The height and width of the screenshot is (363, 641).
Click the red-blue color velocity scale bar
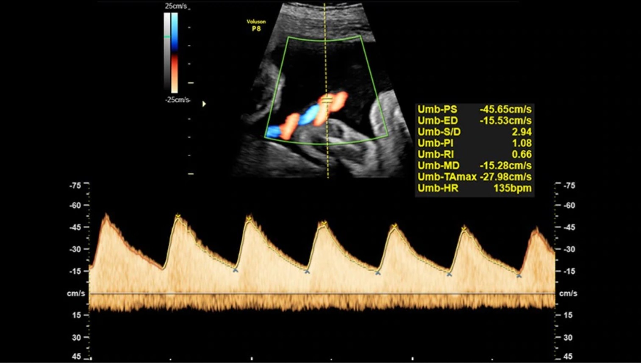tap(175, 53)
